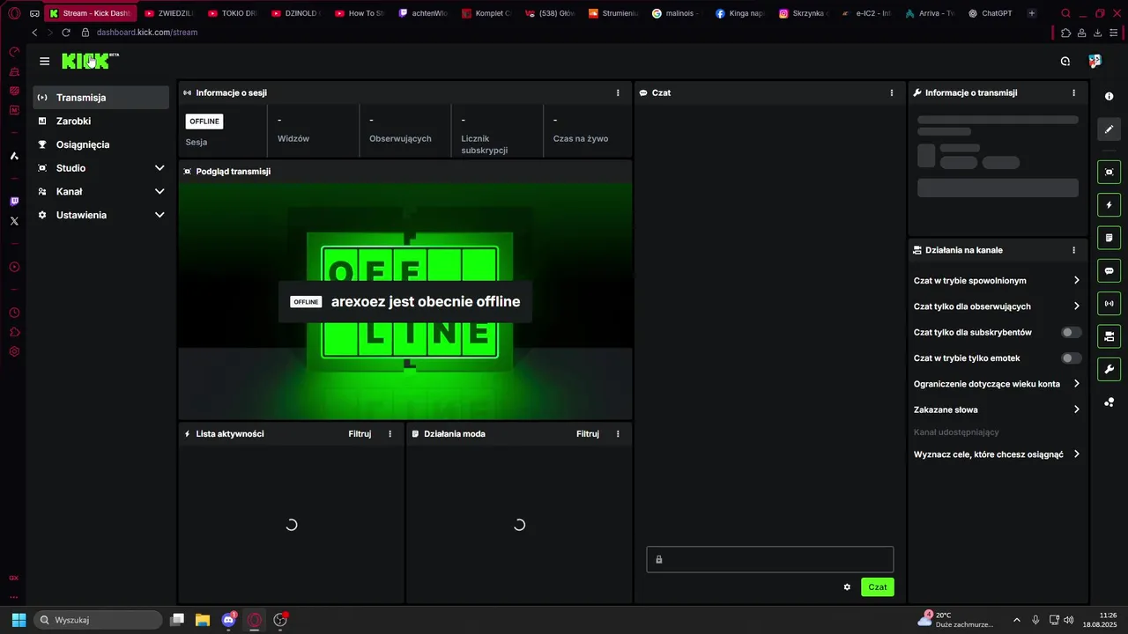
Task: Click the three-dots cluster icon at sidebar bottom
Action: [1109, 402]
